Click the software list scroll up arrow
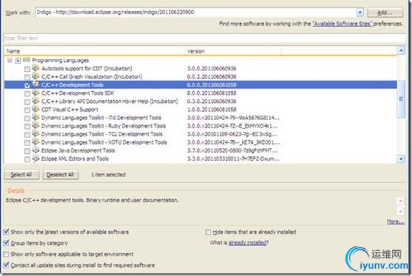The width and height of the screenshot is (412, 276). pos(401,50)
